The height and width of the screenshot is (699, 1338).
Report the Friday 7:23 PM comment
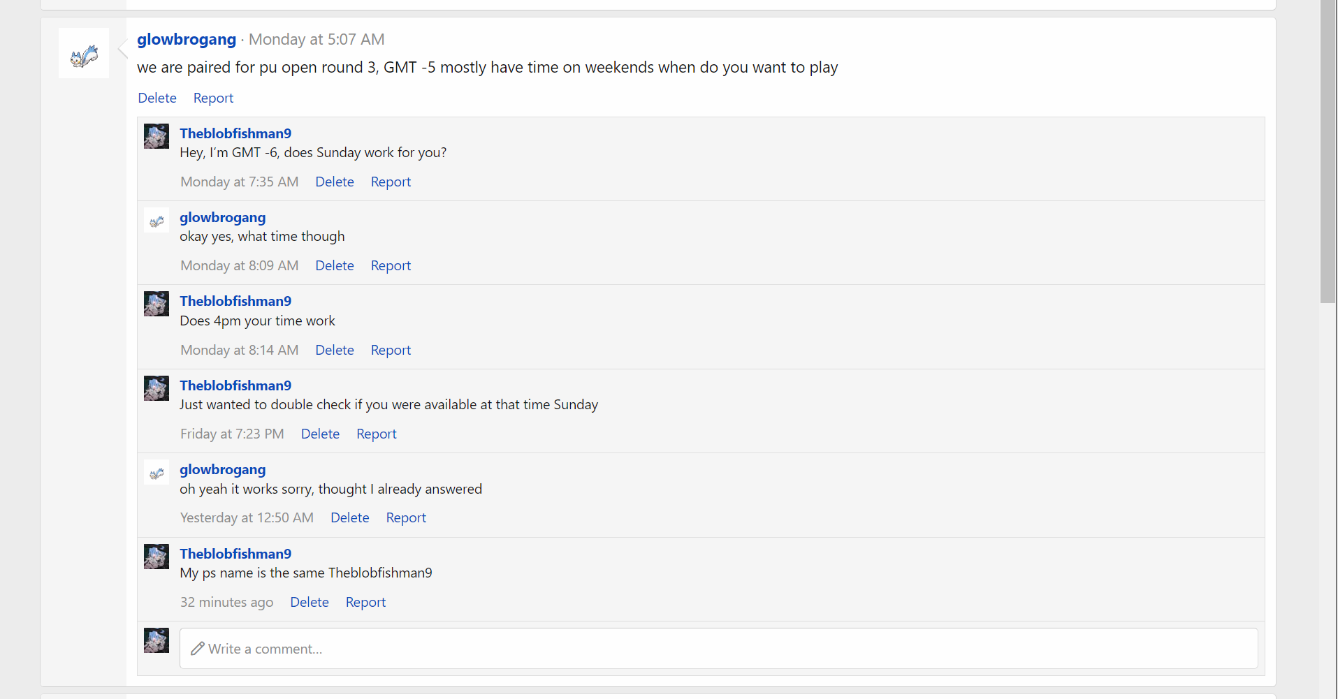[377, 434]
